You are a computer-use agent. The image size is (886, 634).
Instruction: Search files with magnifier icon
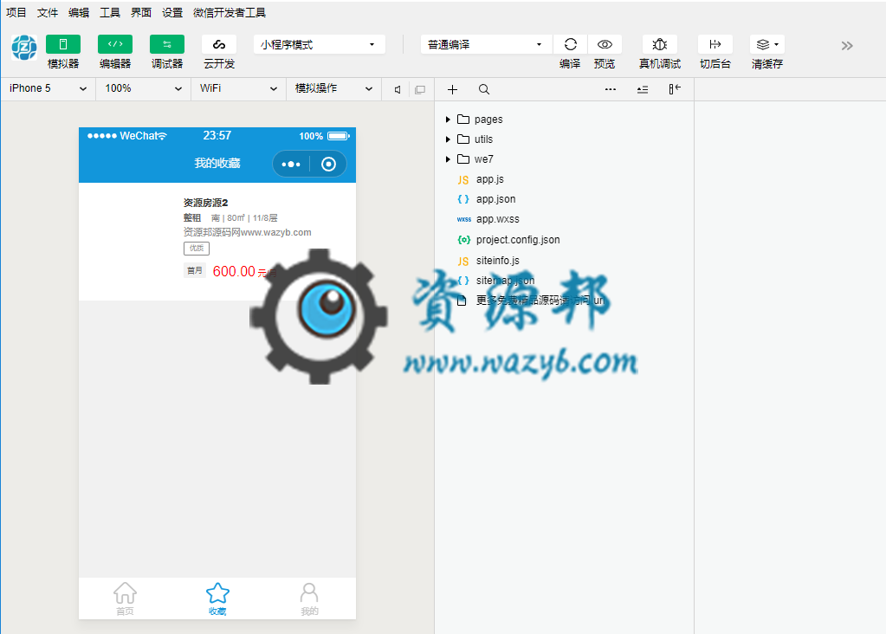484,89
